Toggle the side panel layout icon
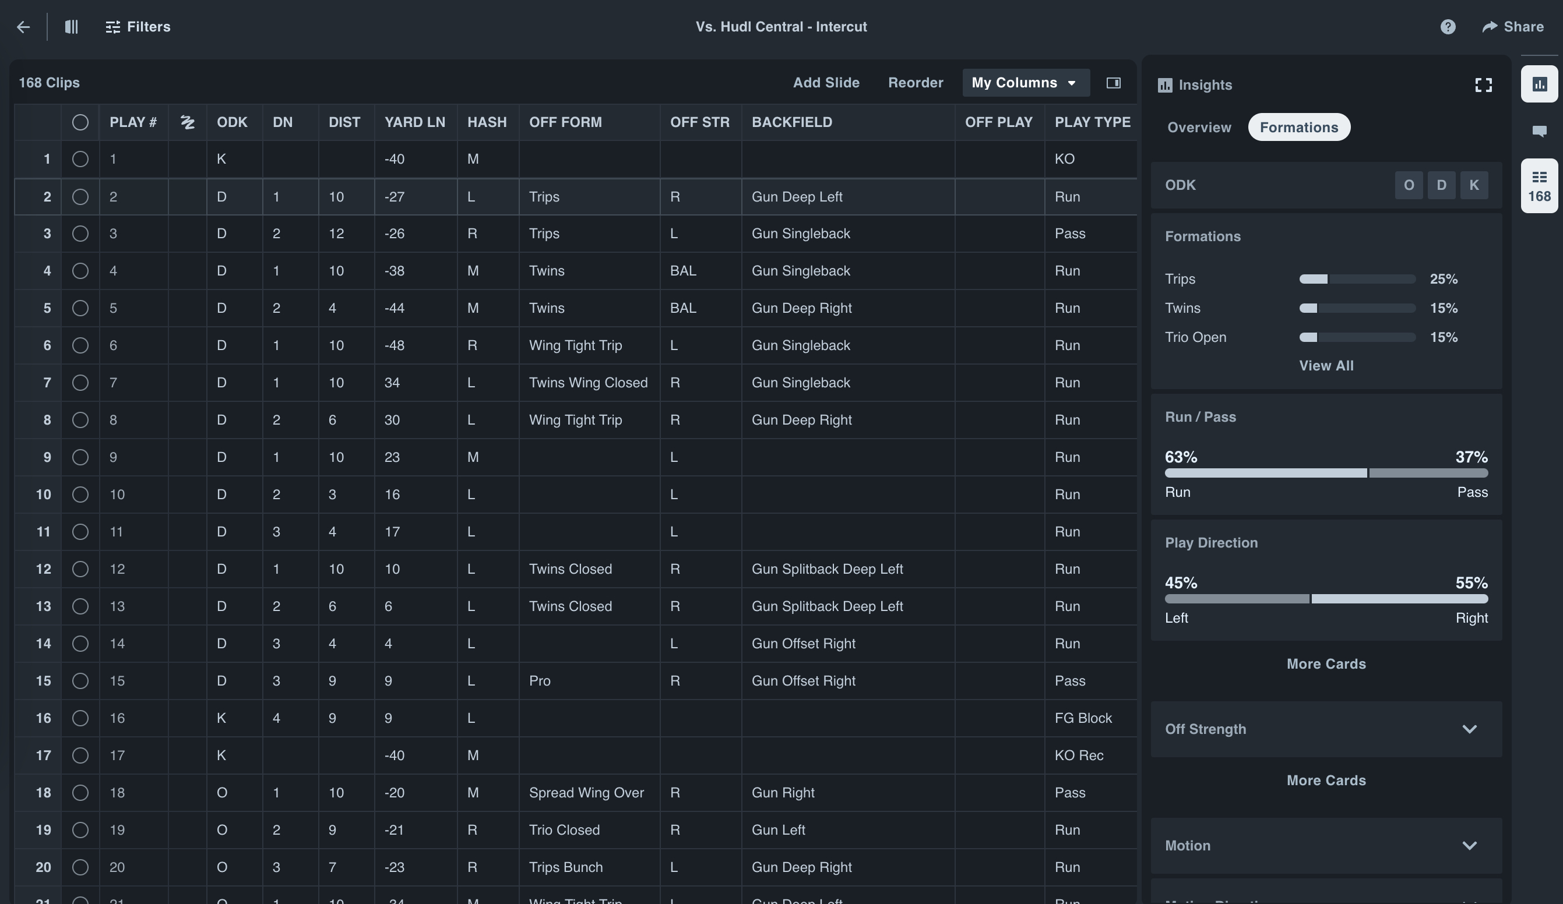1563x904 pixels. (1113, 83)
